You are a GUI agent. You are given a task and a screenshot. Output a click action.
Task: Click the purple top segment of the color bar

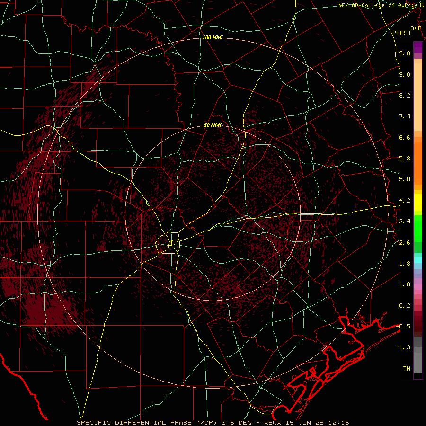pyautogui.click(x=418, y=47)
